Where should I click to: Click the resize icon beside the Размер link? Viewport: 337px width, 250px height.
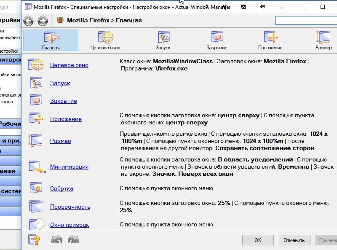[36, 140]
